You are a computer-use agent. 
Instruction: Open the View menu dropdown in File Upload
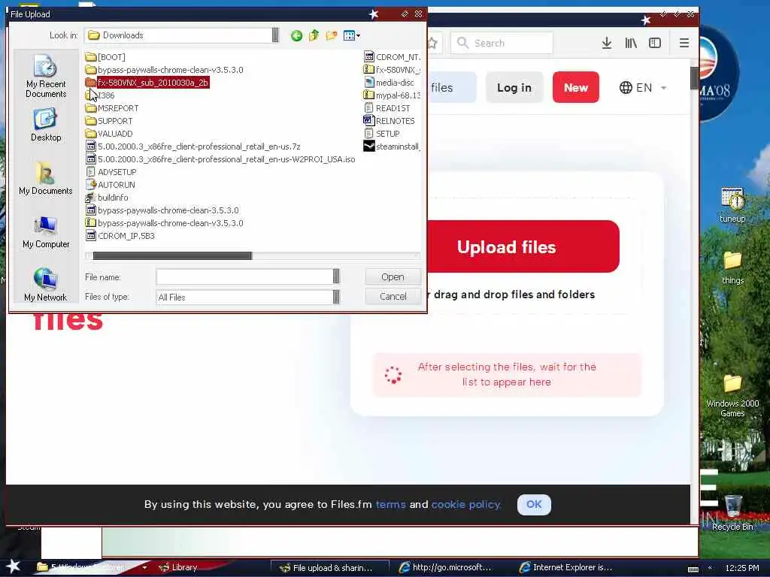click(352, 35)
